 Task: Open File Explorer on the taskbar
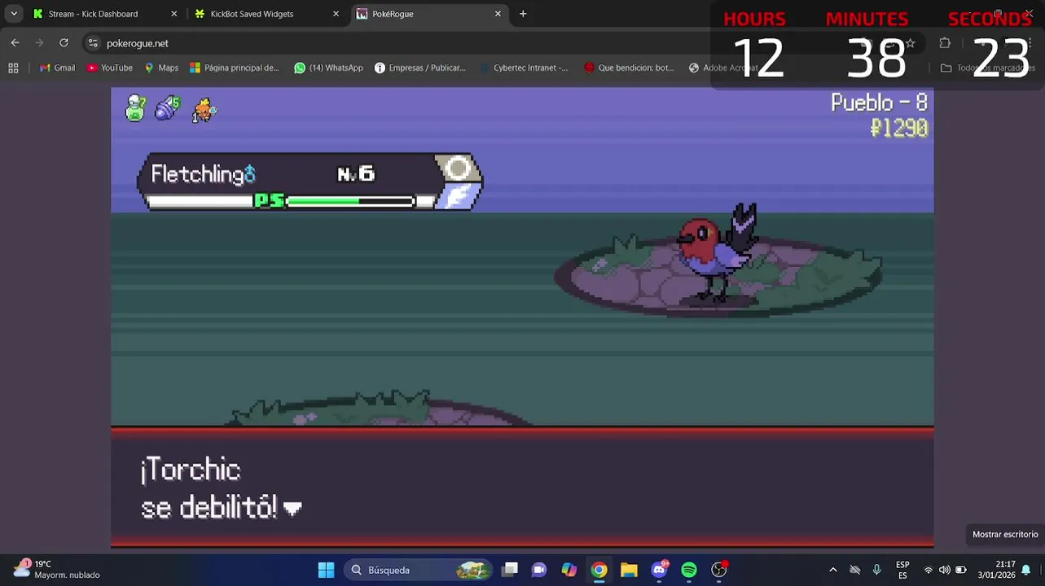click(x=629, y=570)
